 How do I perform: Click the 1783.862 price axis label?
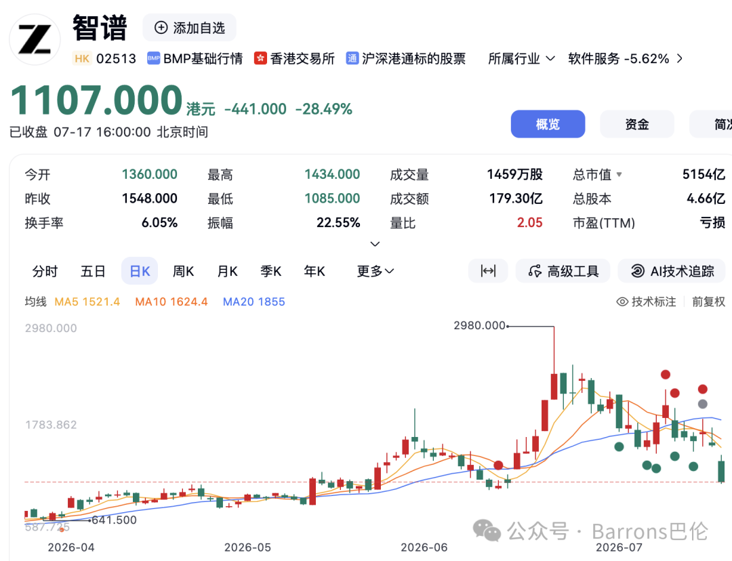point(51,425)
